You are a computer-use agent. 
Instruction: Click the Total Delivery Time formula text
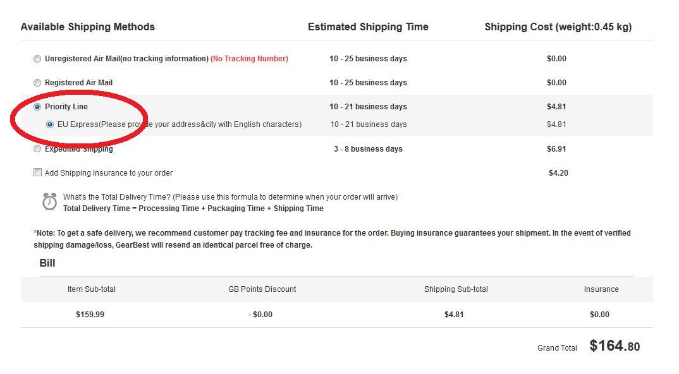pyautogui.click(x=193, y=208)
